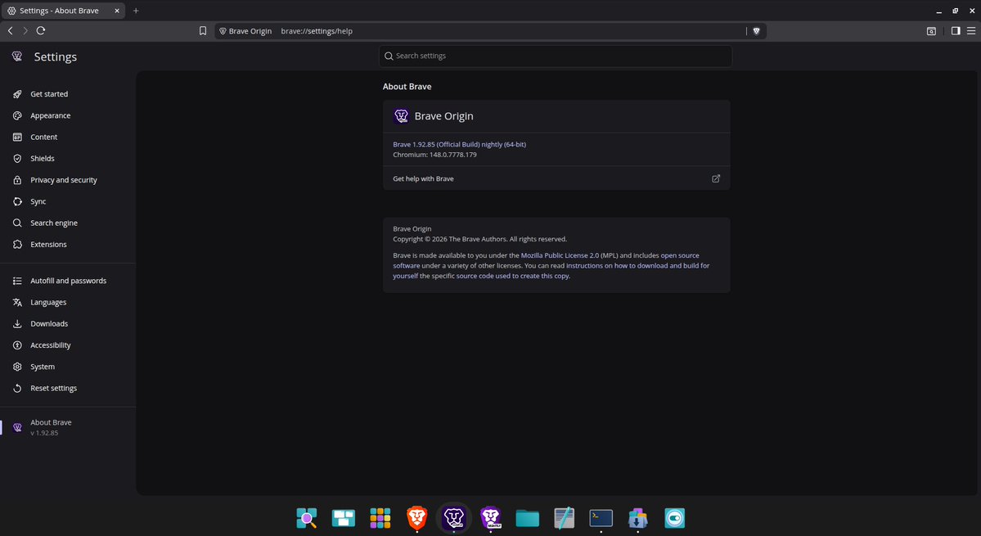The width and height of the screenshot is (981, 536).
Task: Minimize the Brave window
Action: point(938,11)
